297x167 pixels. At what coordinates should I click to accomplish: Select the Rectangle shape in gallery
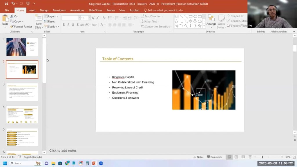[190, 17]
